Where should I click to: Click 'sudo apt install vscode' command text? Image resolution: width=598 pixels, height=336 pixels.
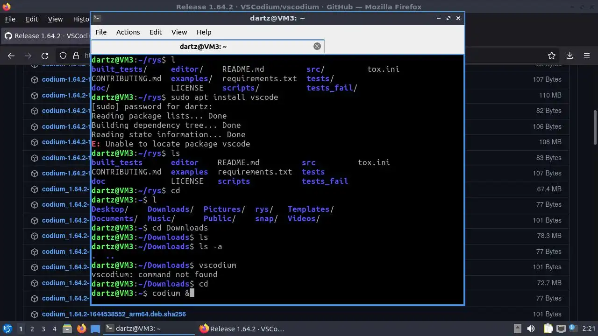(224, 97)
